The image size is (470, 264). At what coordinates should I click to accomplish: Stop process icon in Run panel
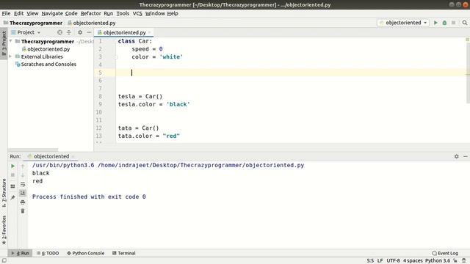[x=12, y=175]
